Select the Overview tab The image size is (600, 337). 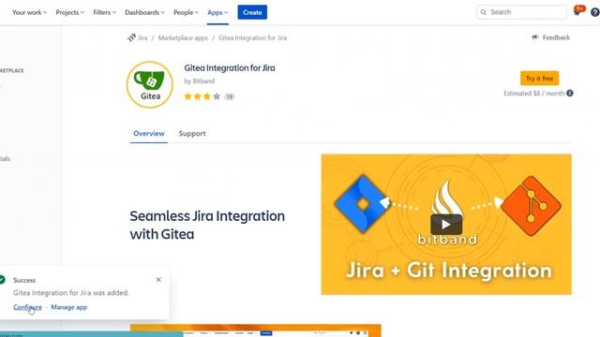[x=149, y=133]
